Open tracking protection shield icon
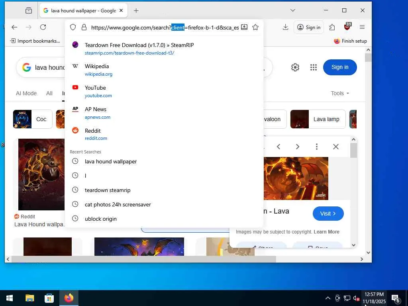 click(x=73, y=27)
